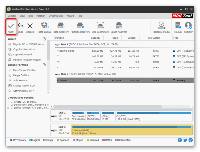The width and height of the screenshot is (200, 152).
Task: Open the Data Backup tool
Action: tap(45, 28)
